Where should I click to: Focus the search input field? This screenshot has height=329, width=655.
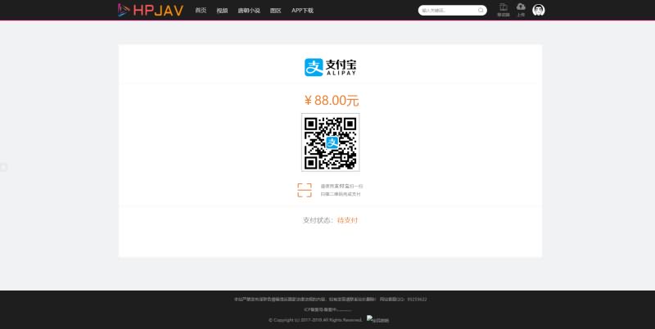[x=447, y=11]
